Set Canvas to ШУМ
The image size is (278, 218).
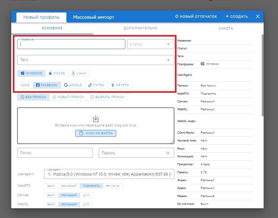[86, 195]
